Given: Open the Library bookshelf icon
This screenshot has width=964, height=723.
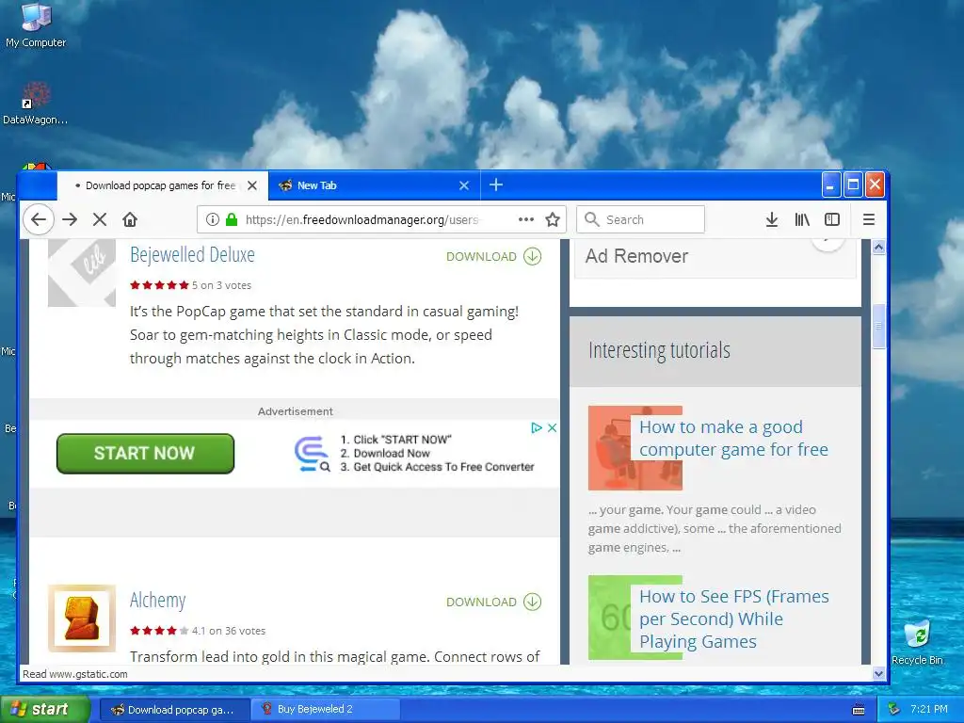Looking at the screenshot, I should coord(802,219).
